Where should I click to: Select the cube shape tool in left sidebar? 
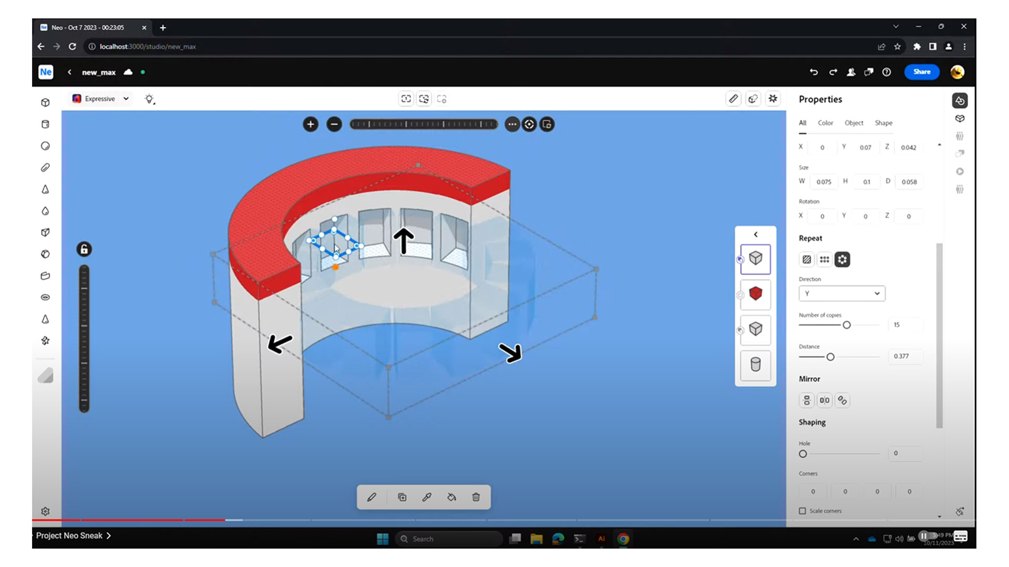(x=45, y=102)
